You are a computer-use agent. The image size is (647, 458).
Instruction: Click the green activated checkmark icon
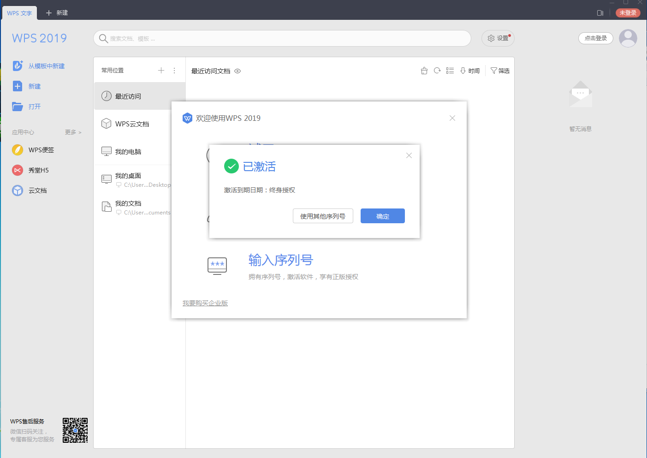coord(231,166)
